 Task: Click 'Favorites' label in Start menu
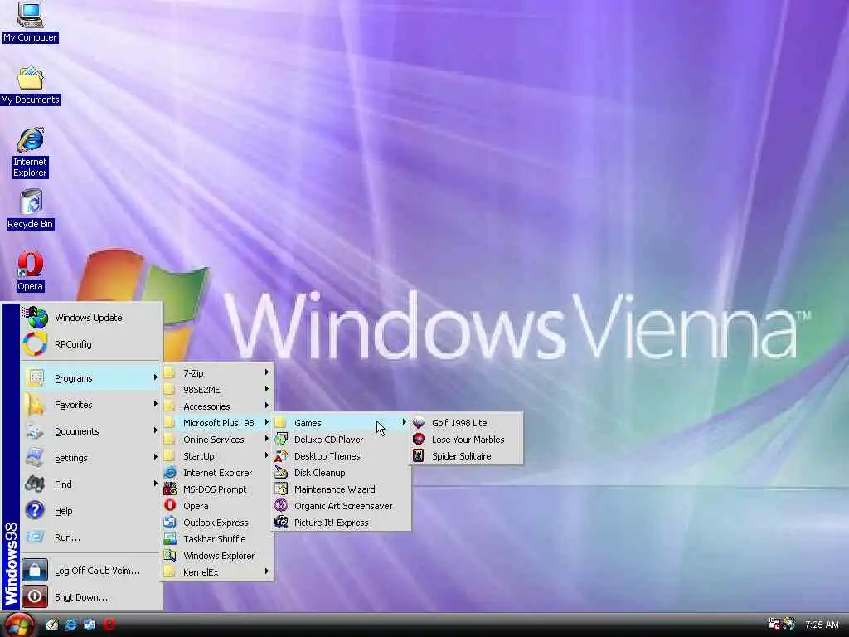point(74,405)
